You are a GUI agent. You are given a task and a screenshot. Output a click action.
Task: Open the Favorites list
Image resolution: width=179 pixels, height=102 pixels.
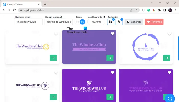[154, 22]
